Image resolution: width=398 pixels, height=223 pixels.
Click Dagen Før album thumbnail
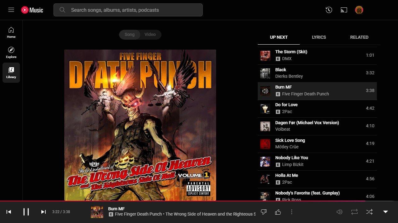tap(265, 126)
